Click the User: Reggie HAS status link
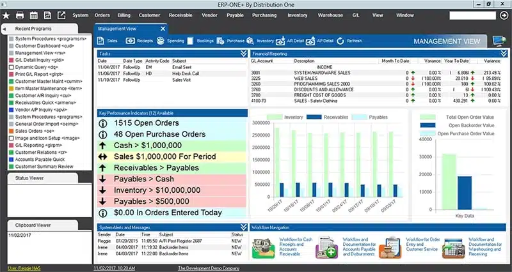The image size is (512, 272). [x=24, y=268]
